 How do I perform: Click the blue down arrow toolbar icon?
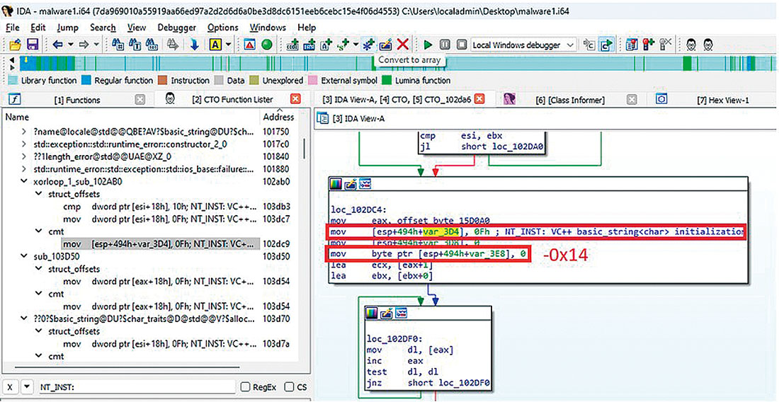pyautogui.click(x=194, y=45)
